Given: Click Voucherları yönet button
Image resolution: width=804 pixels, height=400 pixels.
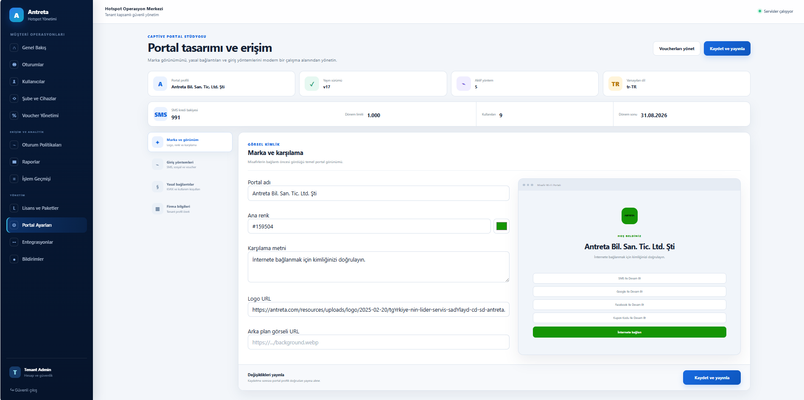Looking at the screenshot, I should [x=676, y=48].
